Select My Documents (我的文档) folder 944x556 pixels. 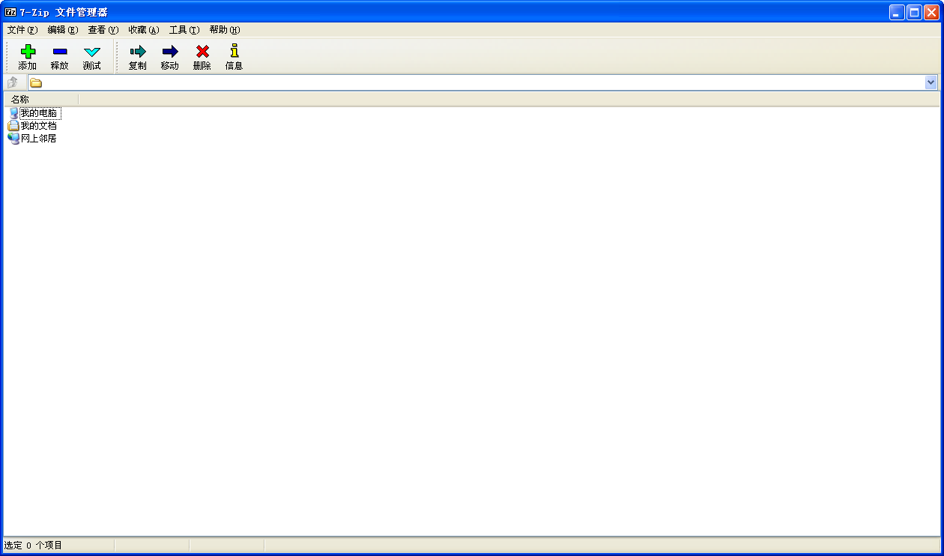point(38,126)
